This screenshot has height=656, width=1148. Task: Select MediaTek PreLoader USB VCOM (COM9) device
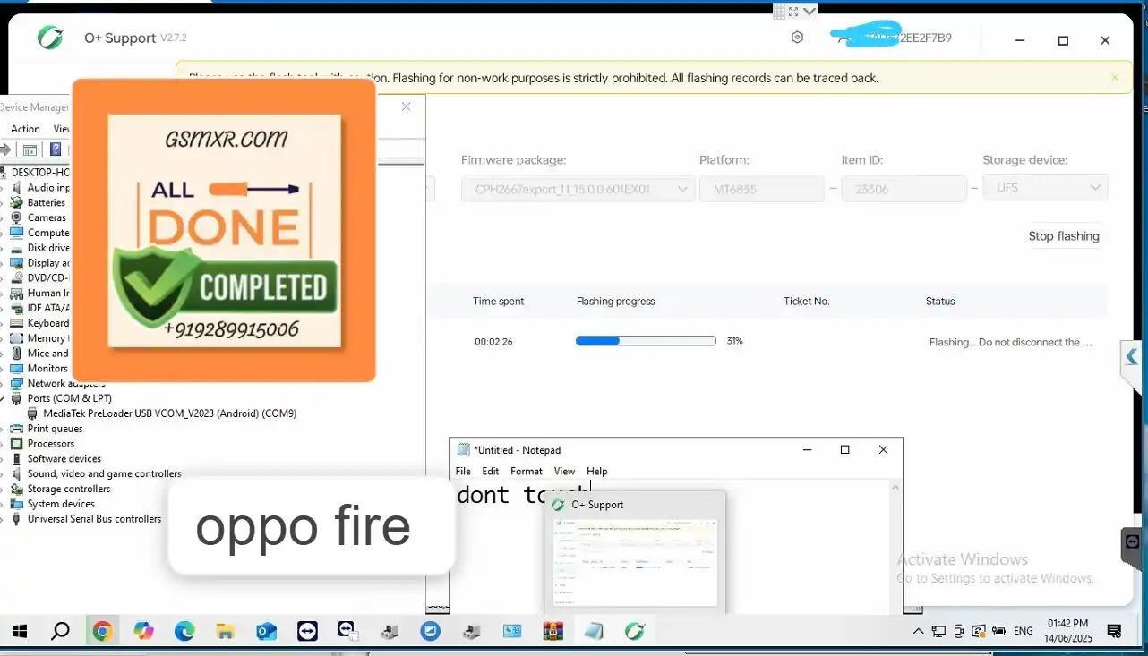[169, 413]
